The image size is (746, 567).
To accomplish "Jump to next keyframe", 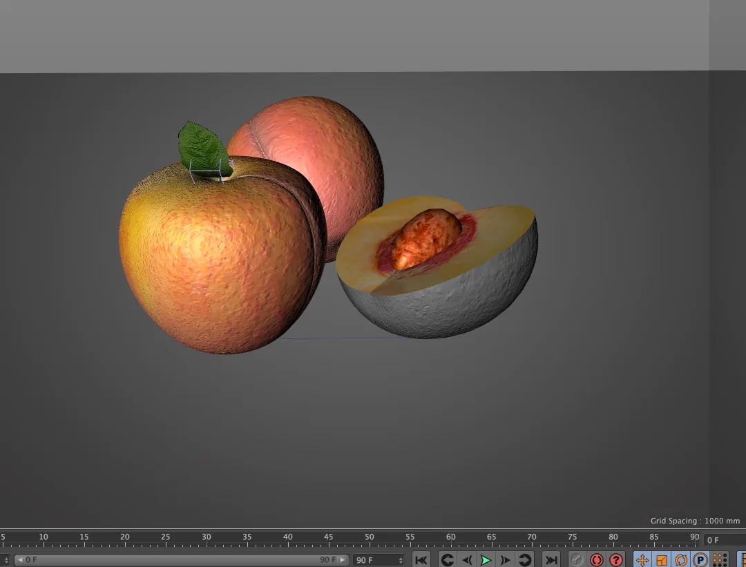I will [x=524, y=560].
